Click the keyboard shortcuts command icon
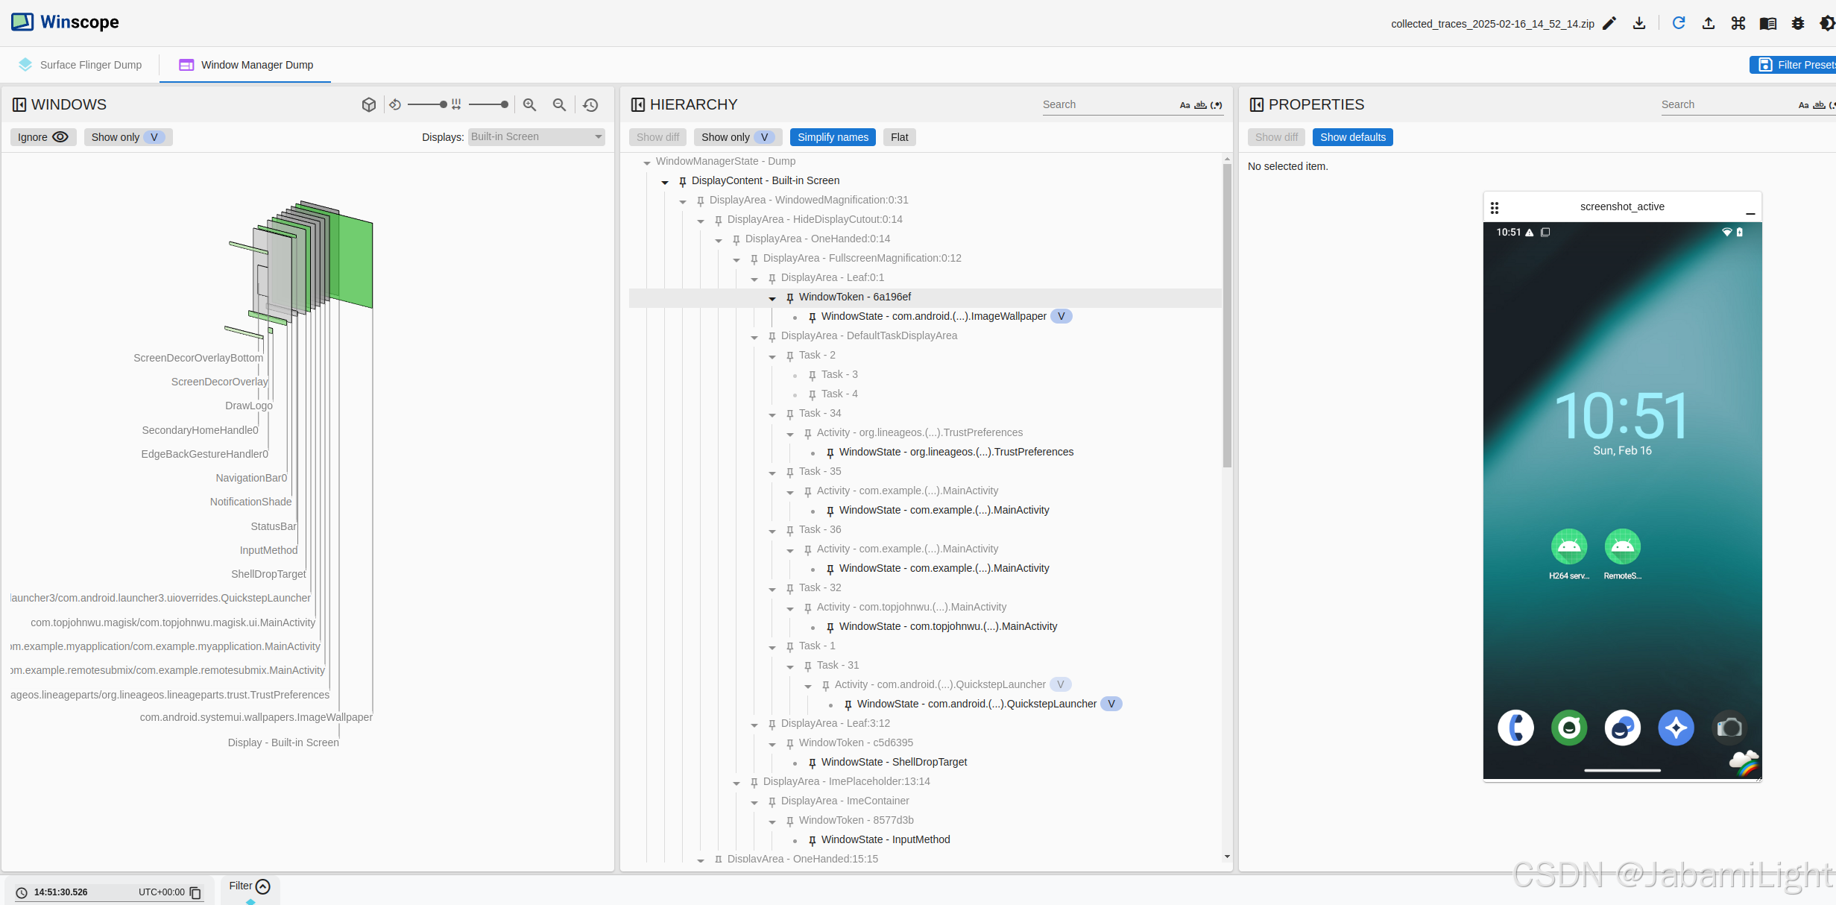 tap(1738, 23)
